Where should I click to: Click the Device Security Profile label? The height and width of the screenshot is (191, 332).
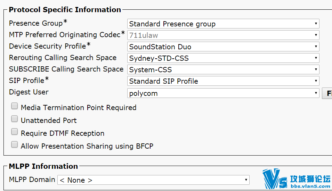(47, 46)
